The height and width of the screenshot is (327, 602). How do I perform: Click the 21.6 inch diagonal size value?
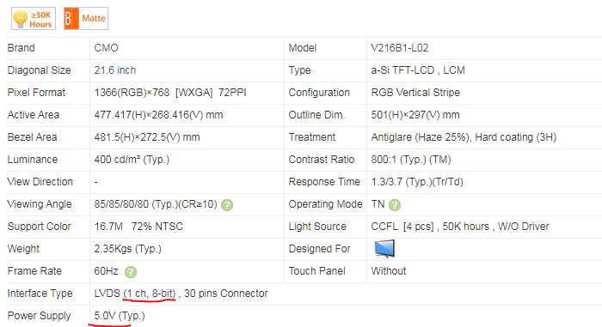point(114,70)
